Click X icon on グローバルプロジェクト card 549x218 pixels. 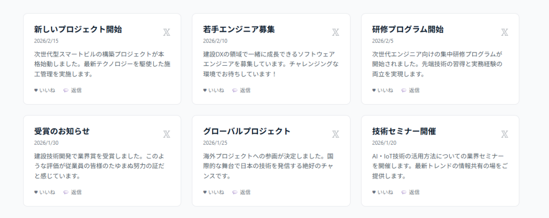pos(336,134)
